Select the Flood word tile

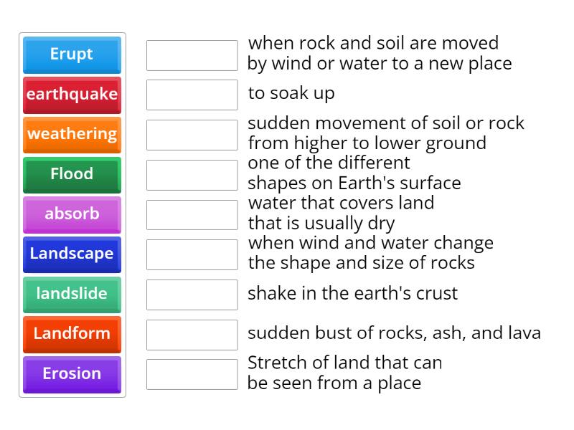pos(71,174)
